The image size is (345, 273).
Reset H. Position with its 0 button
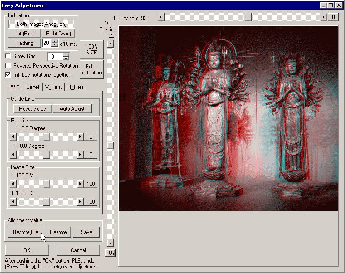pos(333,17)
